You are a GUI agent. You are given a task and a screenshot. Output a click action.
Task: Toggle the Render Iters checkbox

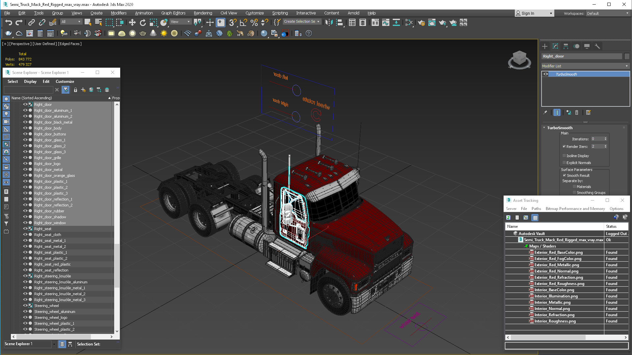point(564,146)
